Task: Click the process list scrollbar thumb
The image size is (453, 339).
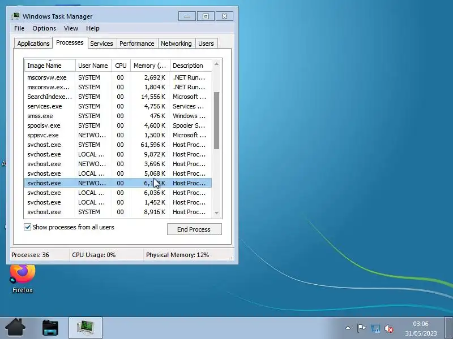Action: [x=216, y=120]
